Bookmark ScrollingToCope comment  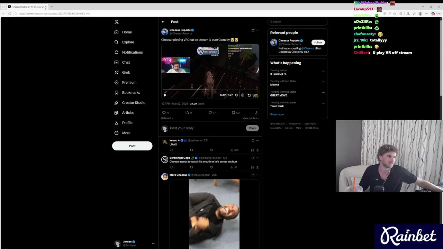coord(252,167)
